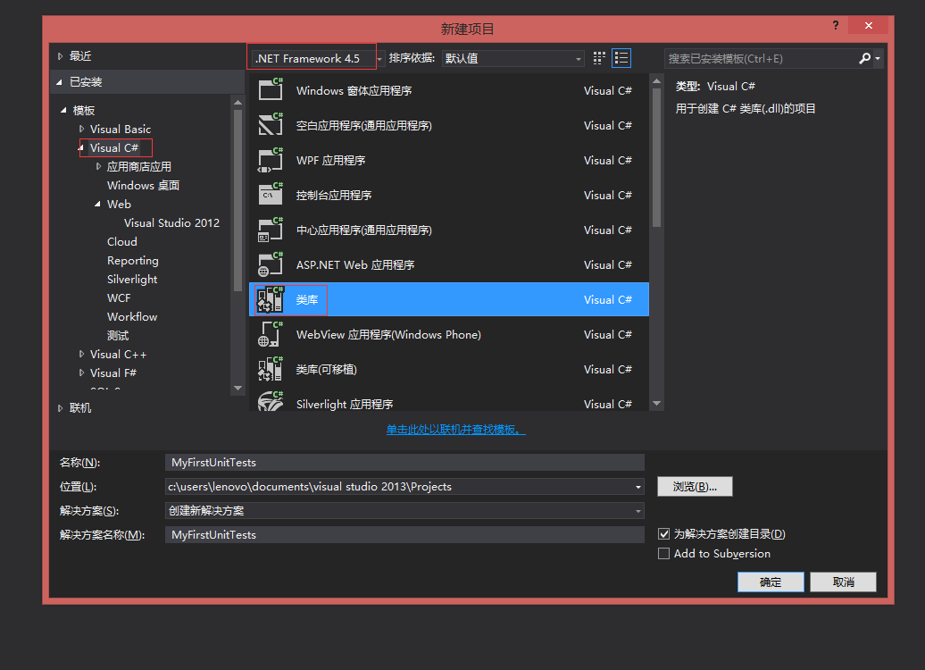
Task: Select Cloud in template tree
Action: pos(122,242)
